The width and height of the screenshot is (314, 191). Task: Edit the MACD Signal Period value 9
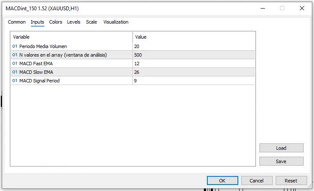click(194, 81)
